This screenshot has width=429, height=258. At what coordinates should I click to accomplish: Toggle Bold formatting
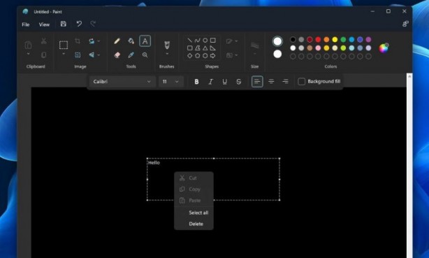click(x=196, y=82)
